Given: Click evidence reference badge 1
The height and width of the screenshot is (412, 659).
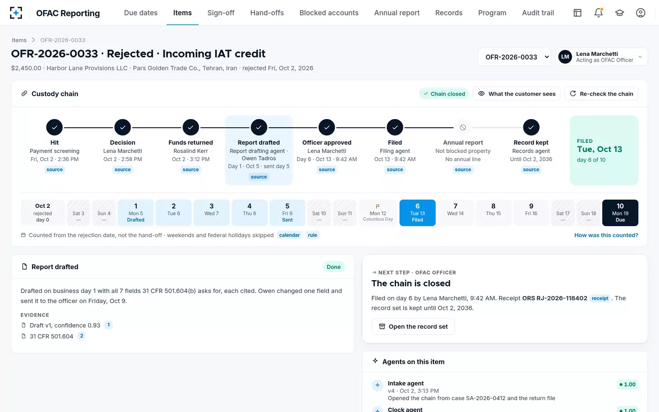Looking at the screenshot, I should click(x=108, y=325).
